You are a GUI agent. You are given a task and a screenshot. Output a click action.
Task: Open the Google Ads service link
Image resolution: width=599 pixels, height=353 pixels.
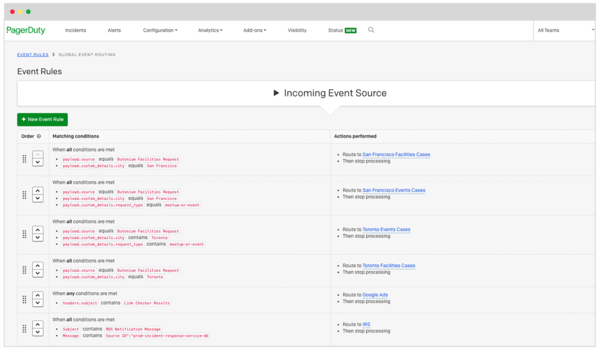click(x=375, y=295)
